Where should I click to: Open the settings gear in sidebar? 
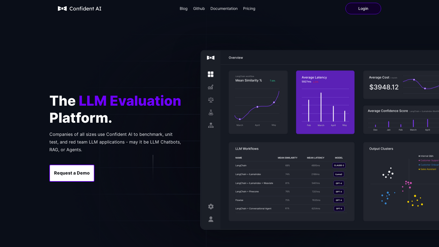point(211,206)
